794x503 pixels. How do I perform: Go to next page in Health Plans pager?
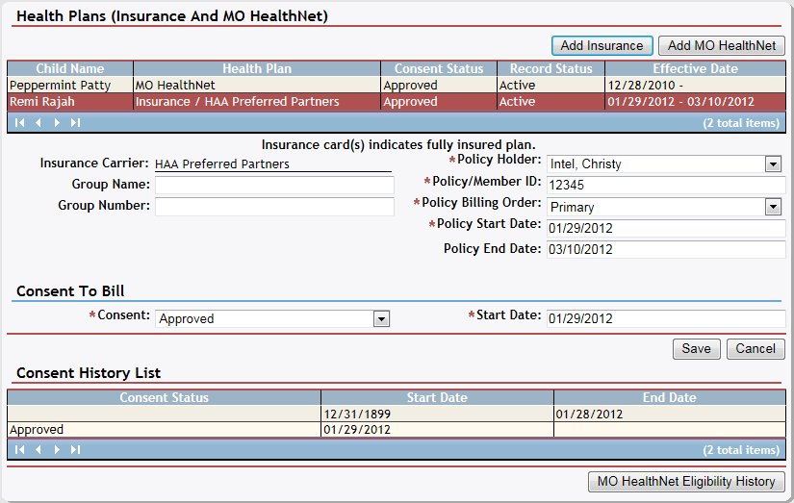click(x=57, y=122)
